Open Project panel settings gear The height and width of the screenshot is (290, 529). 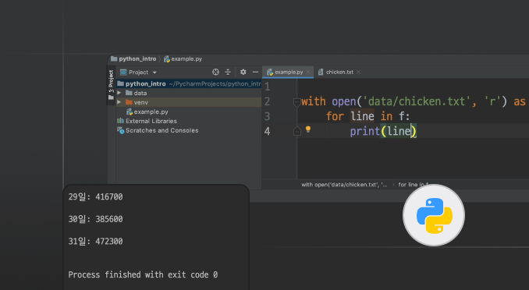(x=243, y=72)
